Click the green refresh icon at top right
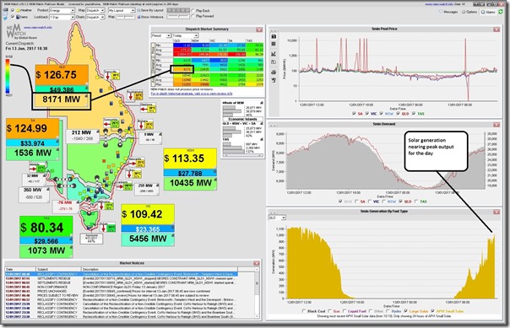The height and width of the screenshot is (328, 510). [x=501, y=12]
